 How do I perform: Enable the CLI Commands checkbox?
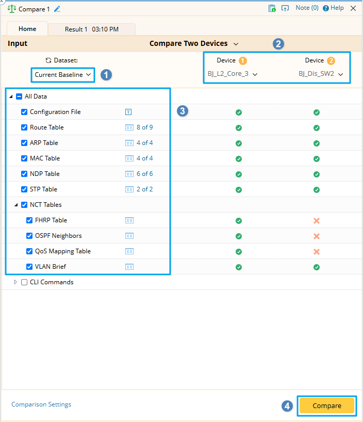coord(24,282)
